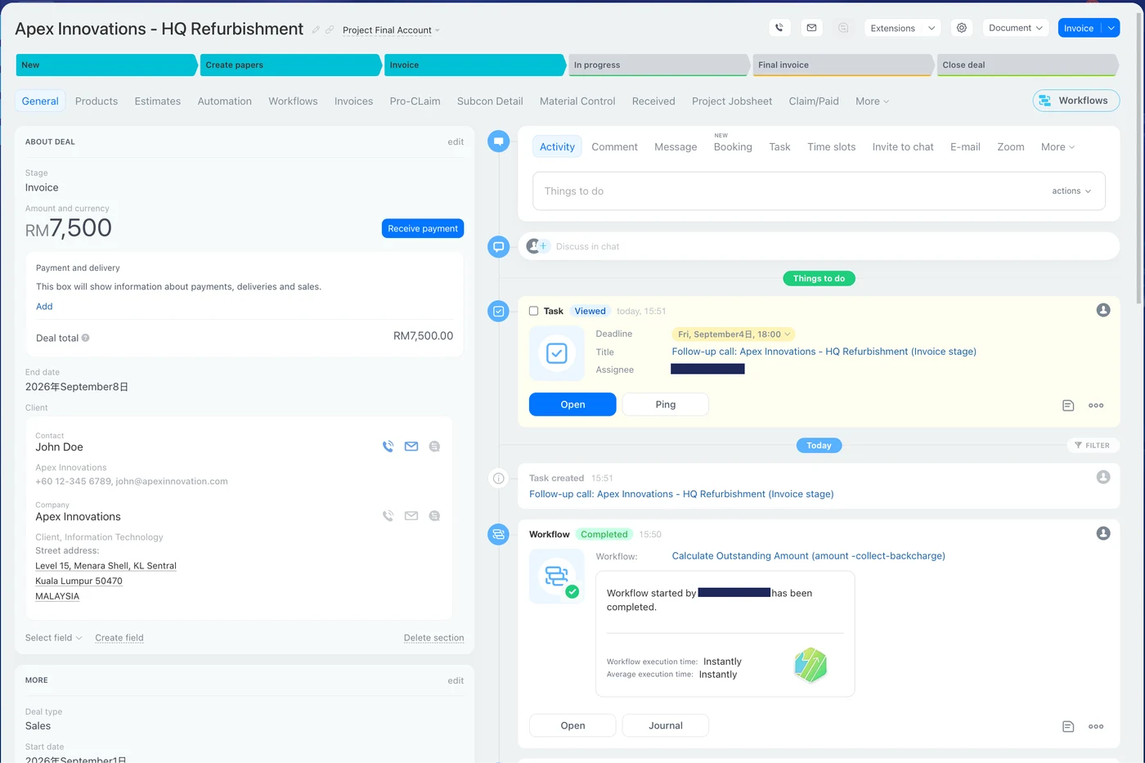Open the Project Final Account pipeline dropdown
Viewport: 1145px width, 763px height.
tap(391, 30)
